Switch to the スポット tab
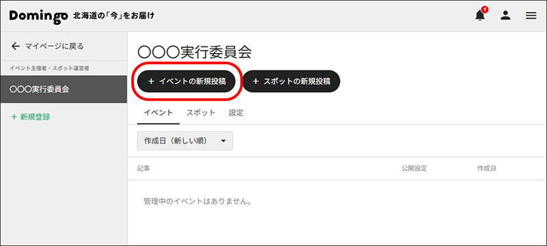Screen dimensions: 547x246 [200, 113]
